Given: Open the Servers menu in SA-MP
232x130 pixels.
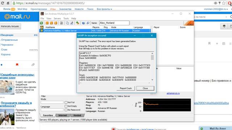Looking at the screenshot, I should [x=57, y=18].
